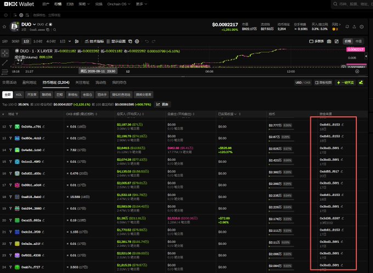This screenshot has height=273, width=373.
Task: Select the 狙击手 holder filter chip
Action: click(102, 95)
